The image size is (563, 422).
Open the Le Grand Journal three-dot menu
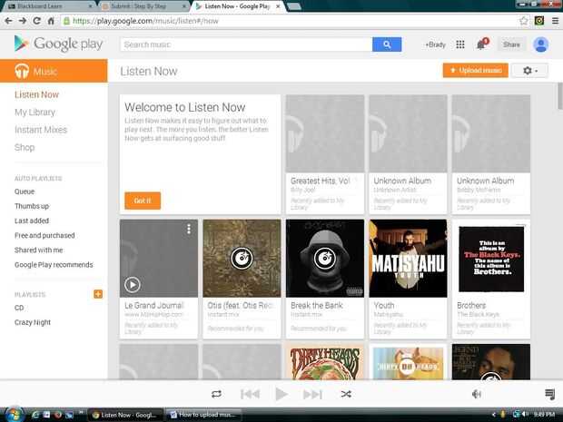point(189,230)
